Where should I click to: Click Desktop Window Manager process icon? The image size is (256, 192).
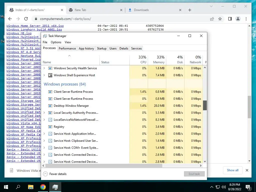(50, 106)
